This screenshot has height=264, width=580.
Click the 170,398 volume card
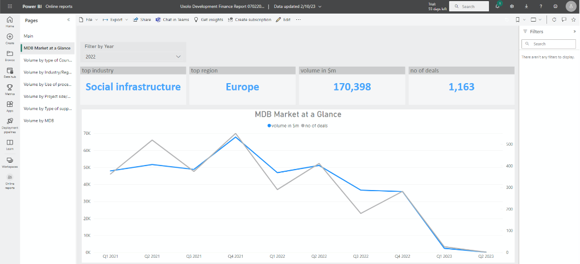[x=352, y=86]
